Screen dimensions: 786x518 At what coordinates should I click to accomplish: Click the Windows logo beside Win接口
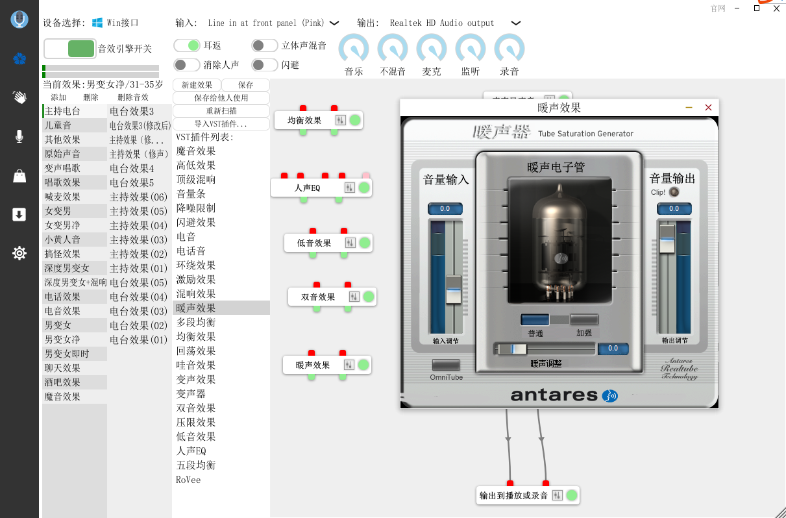click(97, 23)
